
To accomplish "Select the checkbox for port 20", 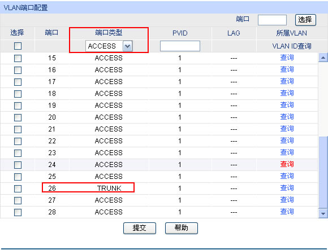I will pyautogui.click(x=18, y=117).
